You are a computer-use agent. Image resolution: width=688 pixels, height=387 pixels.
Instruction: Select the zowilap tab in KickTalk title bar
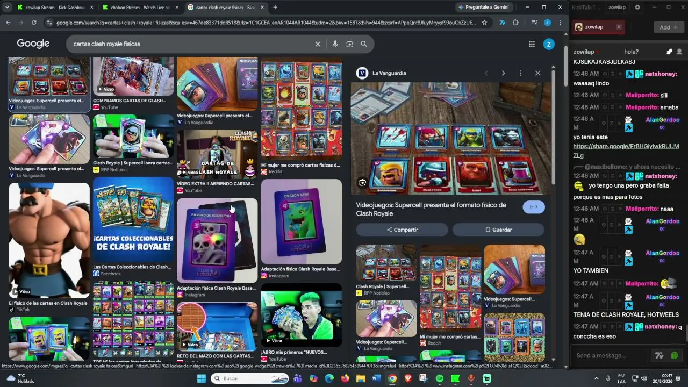pyautogui.click(x=617, y=8)
